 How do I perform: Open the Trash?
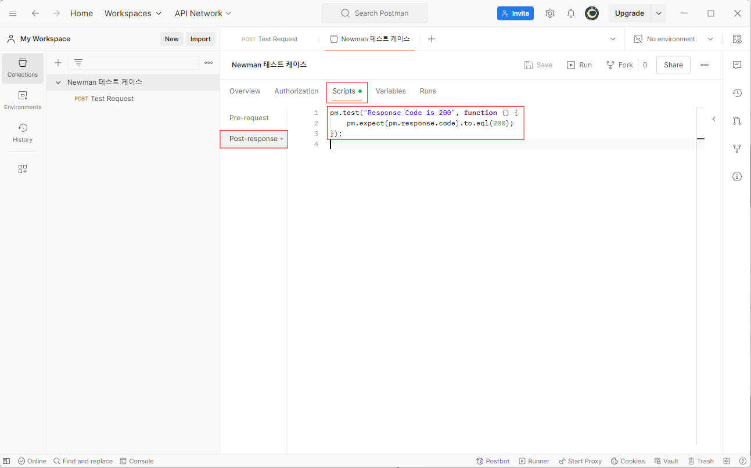pyautogui.click(x=701, y=461)
